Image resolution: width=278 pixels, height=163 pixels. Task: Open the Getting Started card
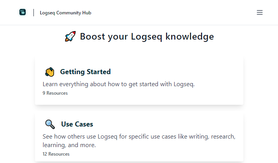[139, 80]
